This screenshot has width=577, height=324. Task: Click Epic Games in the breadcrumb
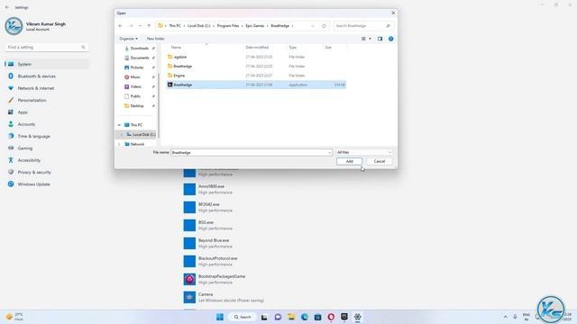[x=254, y=26]
